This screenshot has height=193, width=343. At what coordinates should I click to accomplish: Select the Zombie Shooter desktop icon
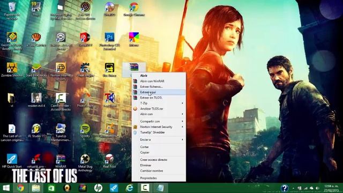click(12, 70)
